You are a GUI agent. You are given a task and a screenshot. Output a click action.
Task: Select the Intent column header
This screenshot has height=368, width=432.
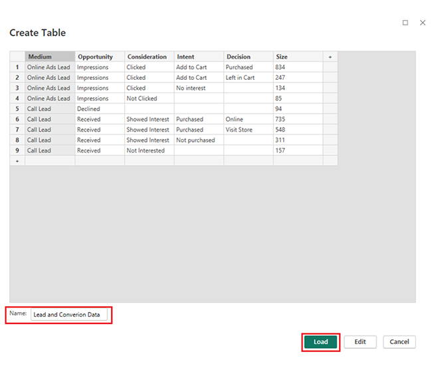(x=198, y=57)
